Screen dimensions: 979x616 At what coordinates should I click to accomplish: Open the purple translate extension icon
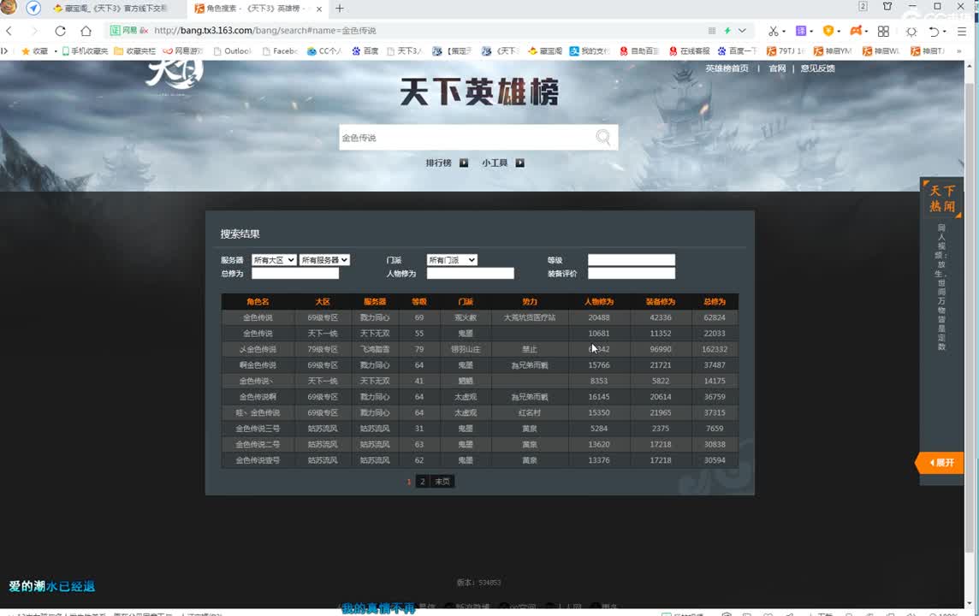799,30
